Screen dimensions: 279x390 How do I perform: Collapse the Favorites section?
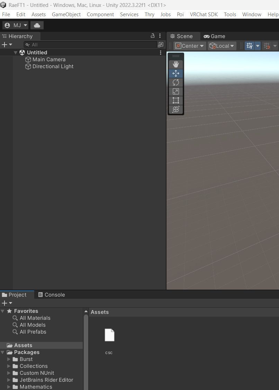coord(2,311)
